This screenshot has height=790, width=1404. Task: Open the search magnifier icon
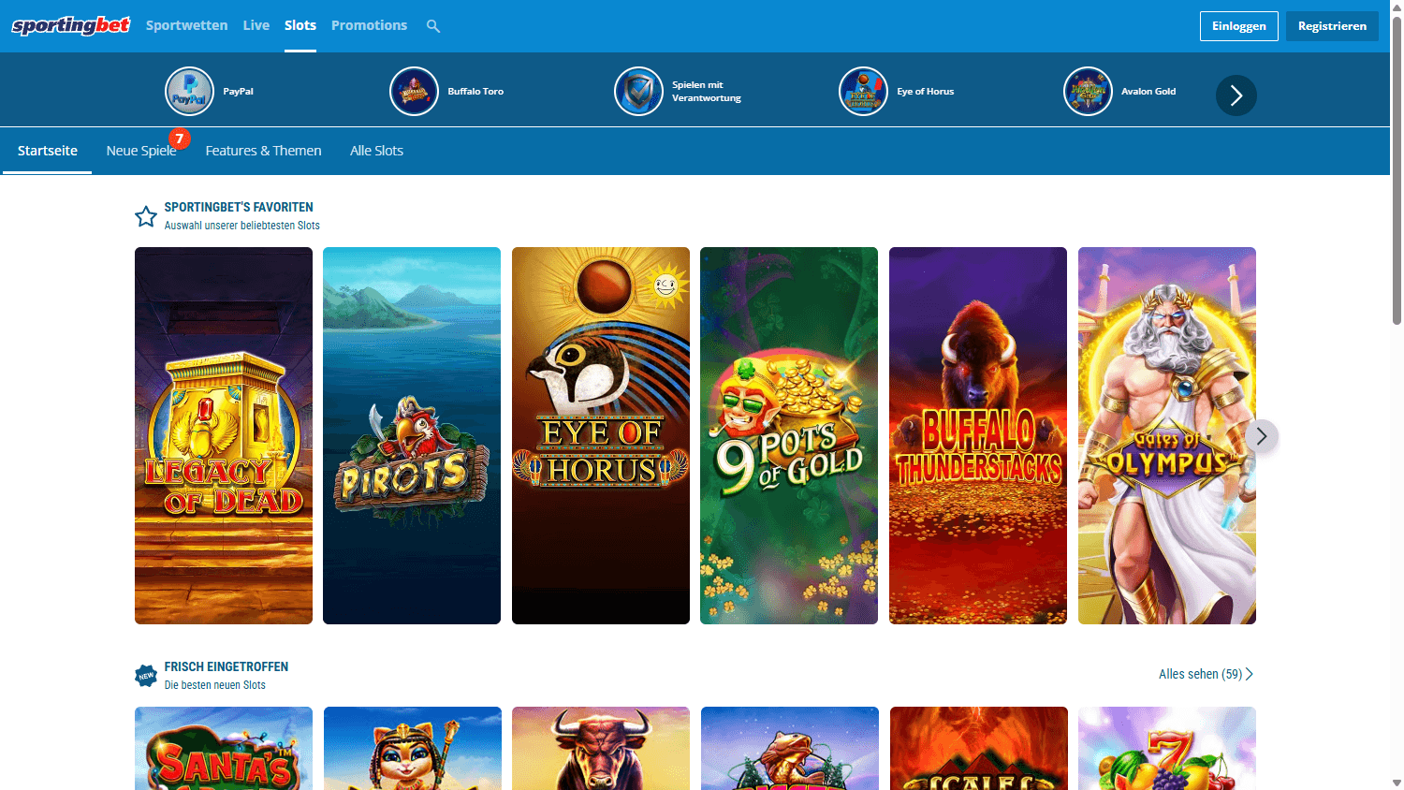coord(433,26)
